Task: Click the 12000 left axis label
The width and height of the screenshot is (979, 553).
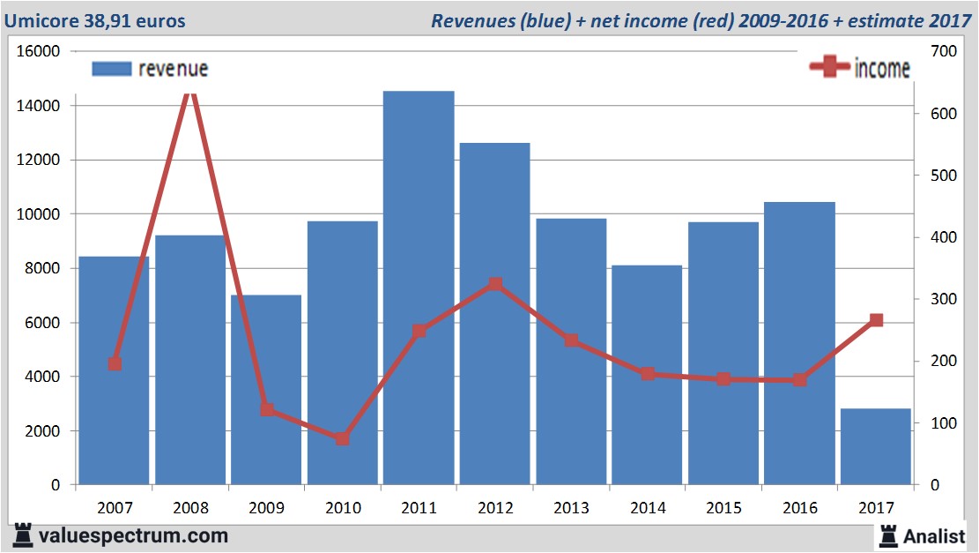Action: tap(38, 160)
